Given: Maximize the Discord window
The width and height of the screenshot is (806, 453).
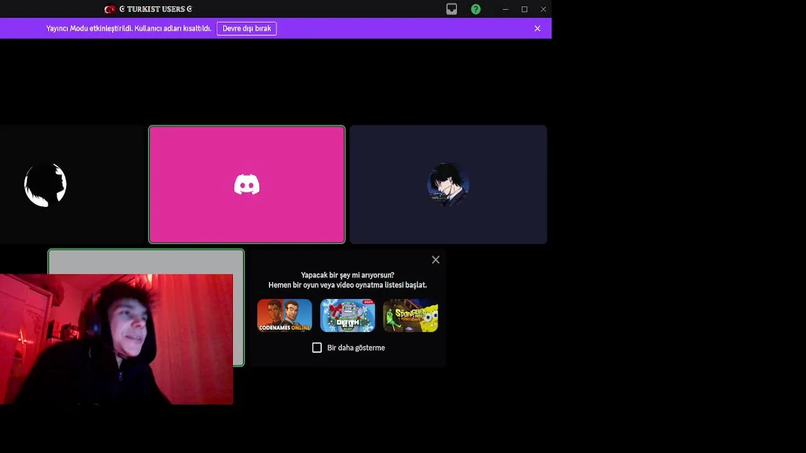Looking at the screenshot, I should (x=525, y=9).
